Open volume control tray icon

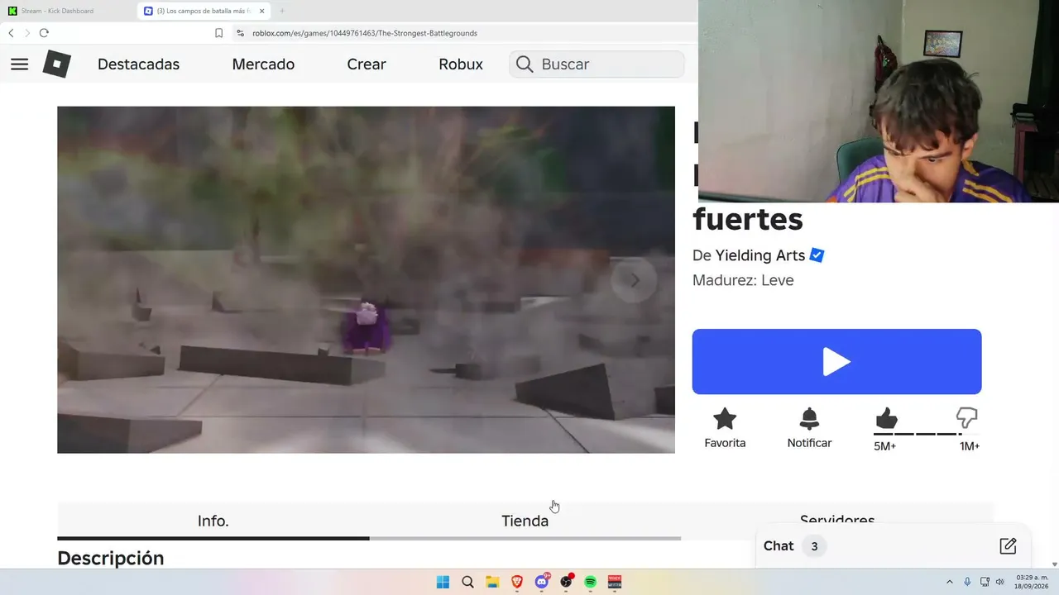999,582
